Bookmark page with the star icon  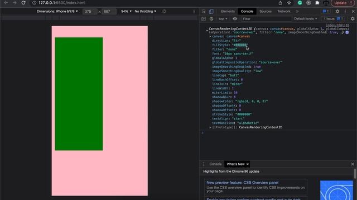tap(289, 3)
